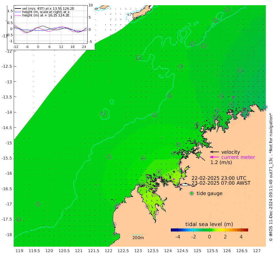Image resolution: width=274 pixels, height=257 pixels.
Task: Click the inset time-series plot curves
Action: click(50, 29)
